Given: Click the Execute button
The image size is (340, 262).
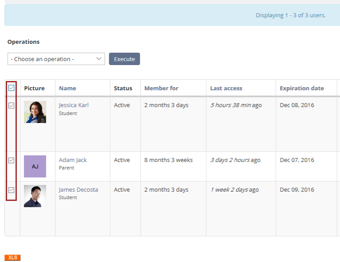Looking at the screenshot, I should pos(124,59).
